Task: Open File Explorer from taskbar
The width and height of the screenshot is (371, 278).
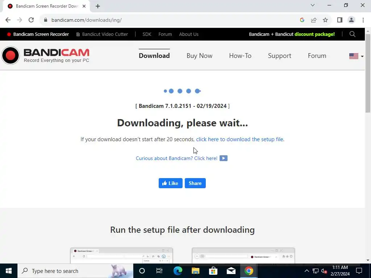Action: click(x=195, y=271)
